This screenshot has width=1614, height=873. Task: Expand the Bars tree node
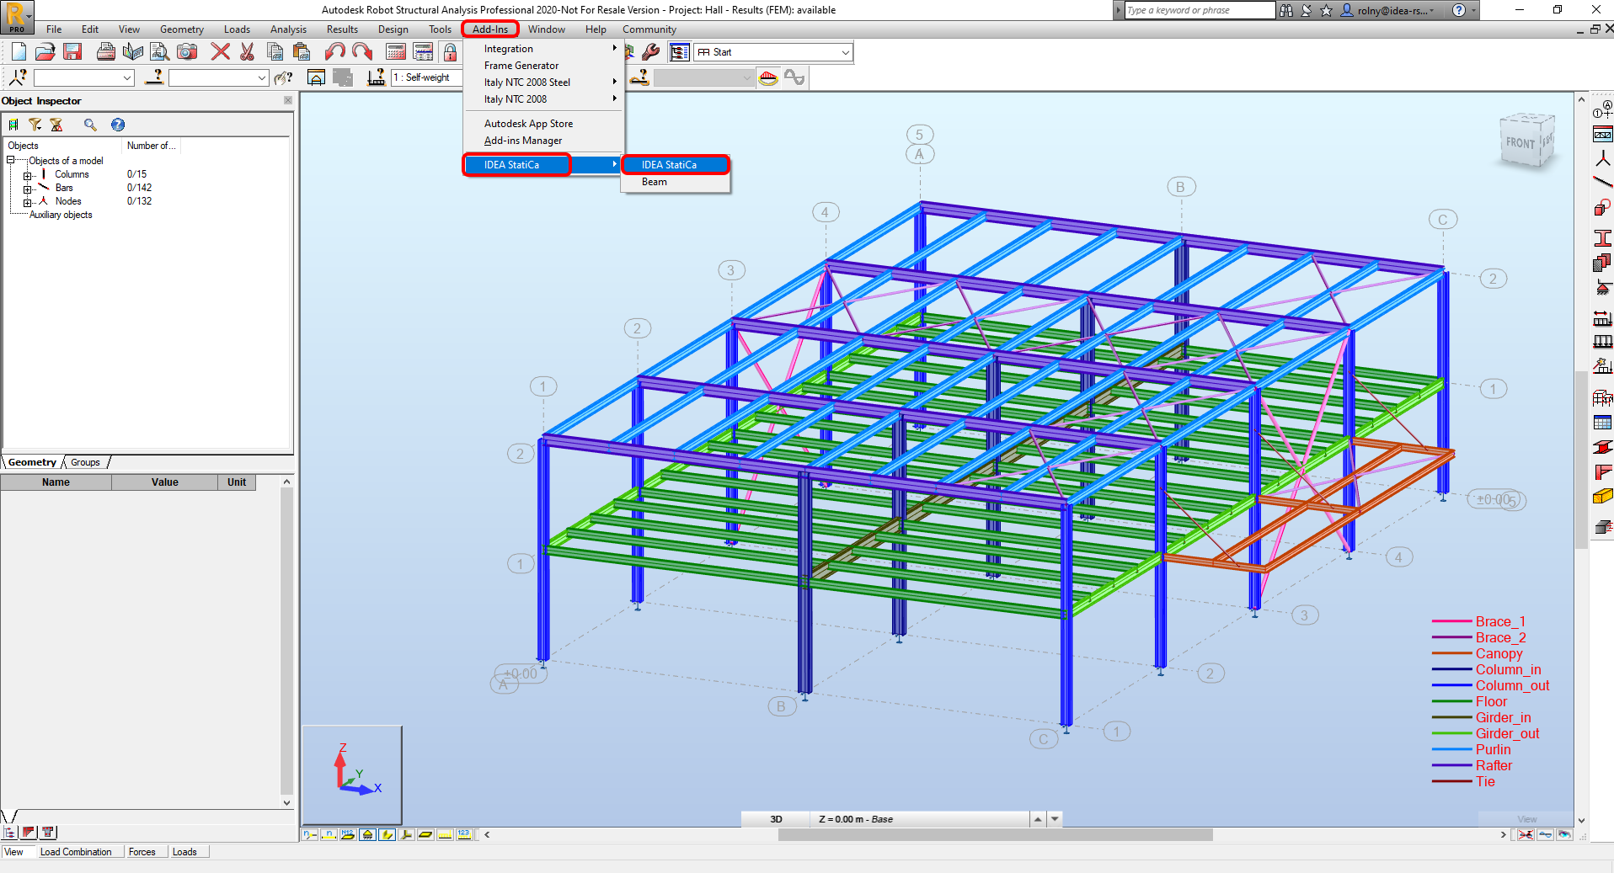click(x=27, y=189)
